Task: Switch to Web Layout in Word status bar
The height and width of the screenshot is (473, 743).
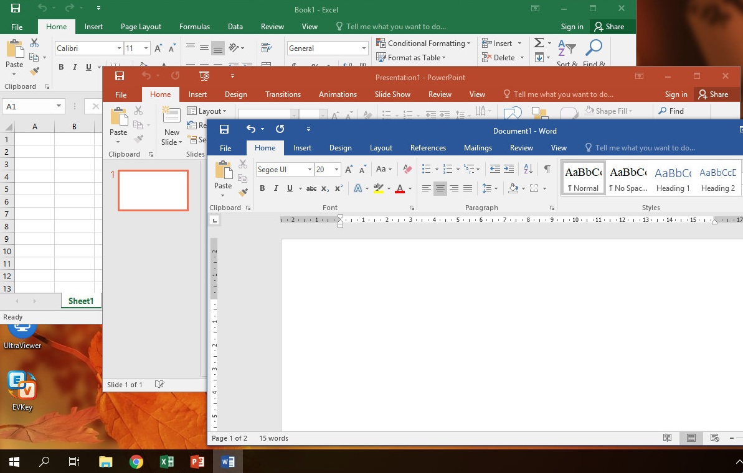Action: point(714,438)
